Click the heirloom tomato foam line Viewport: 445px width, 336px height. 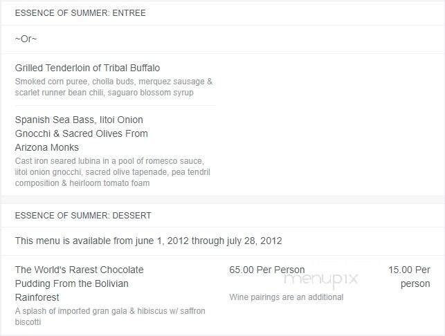pyautogui.click(x=82, y=183)
